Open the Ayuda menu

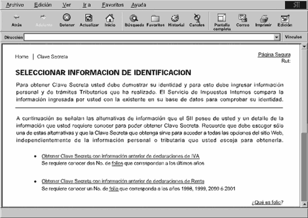click(138, 5)
